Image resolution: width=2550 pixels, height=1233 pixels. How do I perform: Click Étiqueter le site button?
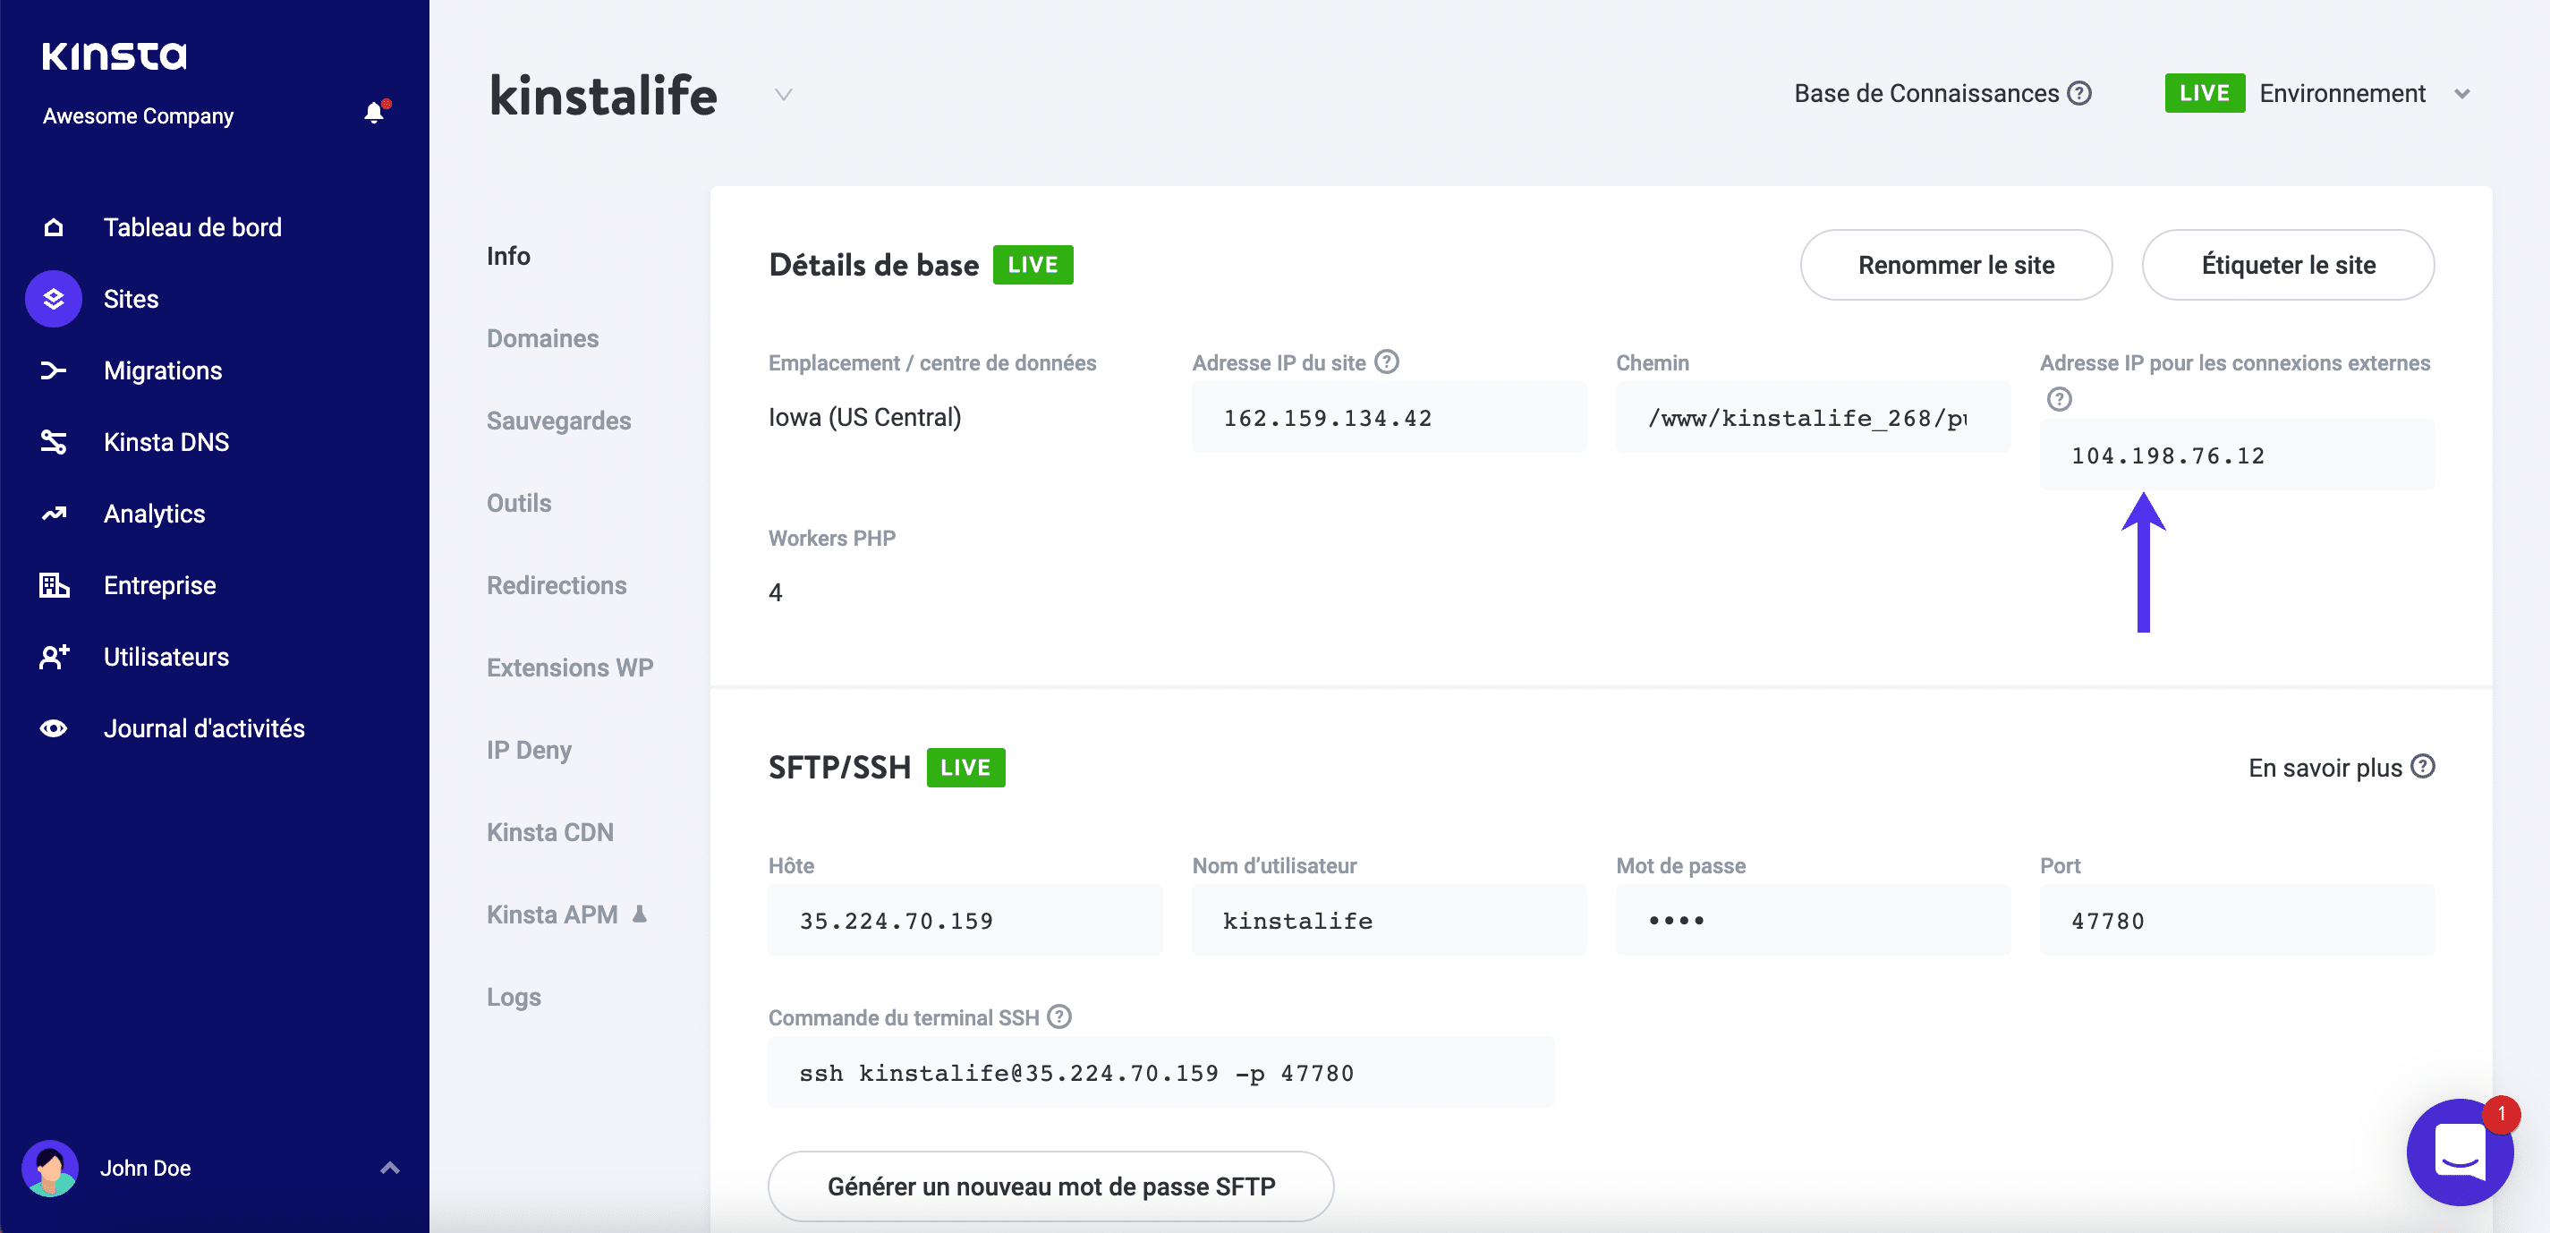coord(2288,264)
